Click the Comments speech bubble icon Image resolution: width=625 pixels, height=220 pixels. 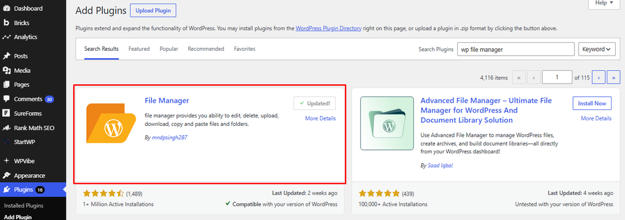click(x=6, y=99)
